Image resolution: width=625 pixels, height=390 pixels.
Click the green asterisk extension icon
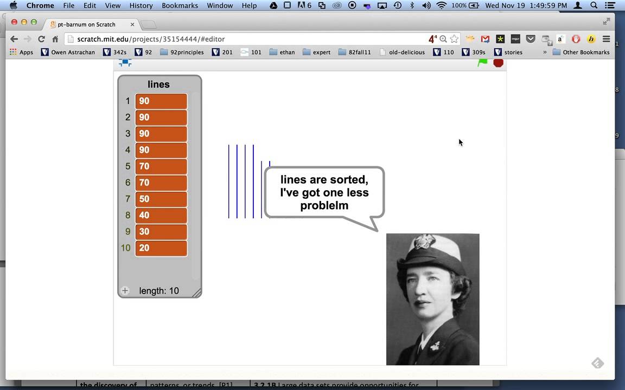[x=500, y=39]
